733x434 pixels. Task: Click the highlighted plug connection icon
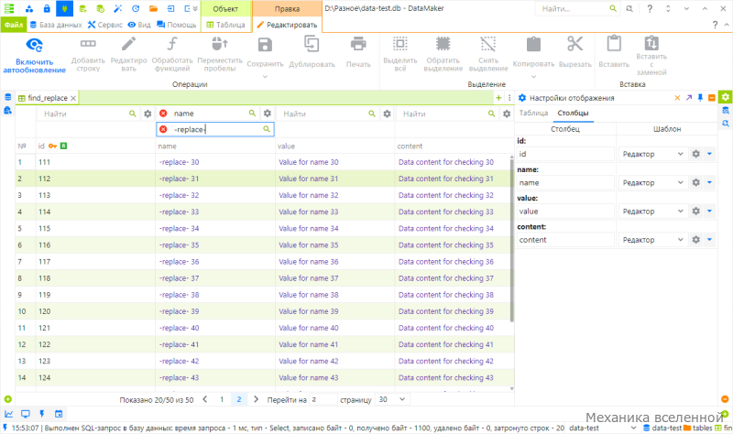(x=64, y=8)
